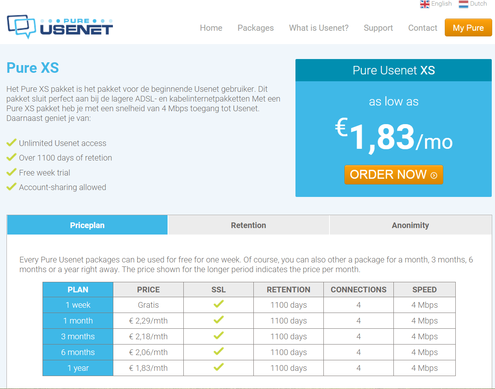Switch to the Anonimity tab
The width and height of the screenshot is (495, 389).
[410, 225]
